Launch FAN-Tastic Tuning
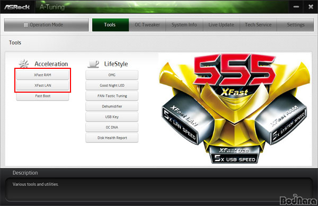318x206 pixels. click(112, 96)
